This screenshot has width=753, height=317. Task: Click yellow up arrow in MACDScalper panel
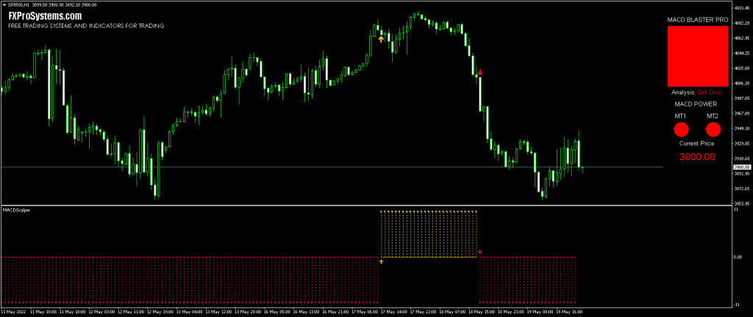click(x=381, y=260)
